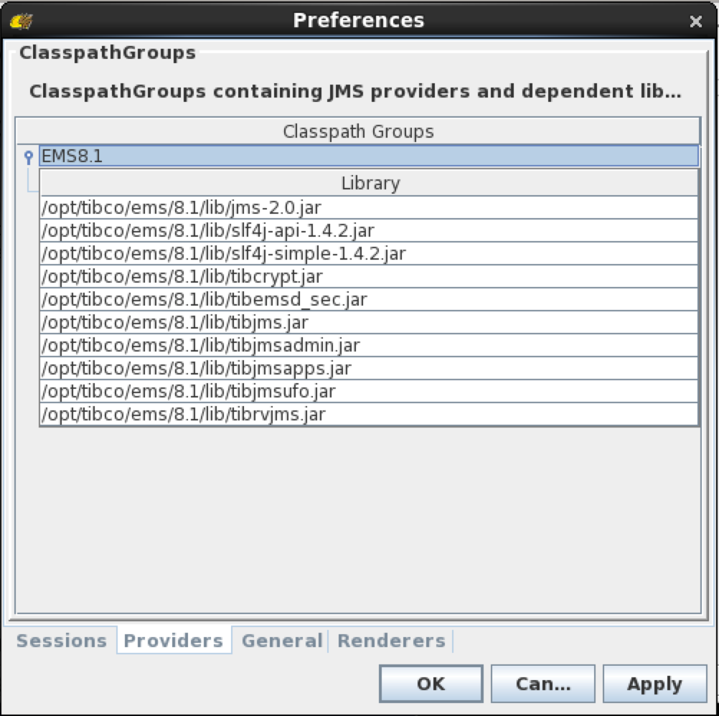Viewport: 719px width, 716px height.
Task: Collapse the EMS8.1 classpath group
Action: pyautogui.click(x=29, y=157)
